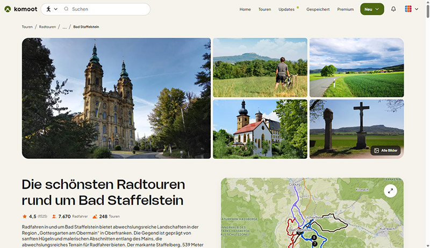This screenshot has width=430, height=248.
Task: Open photo of cyclist in meadow
Action: pos(260,67)
